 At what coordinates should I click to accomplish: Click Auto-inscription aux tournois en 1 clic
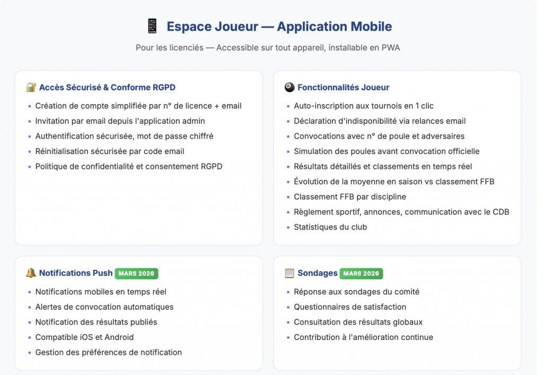(364, 106)
